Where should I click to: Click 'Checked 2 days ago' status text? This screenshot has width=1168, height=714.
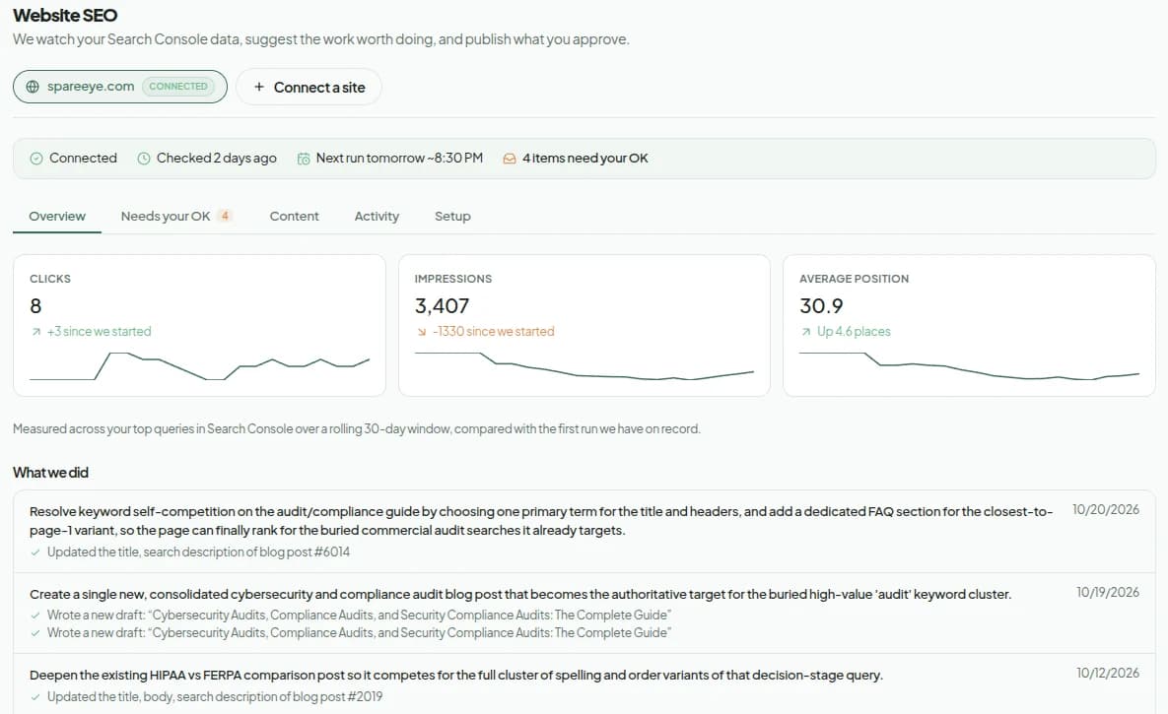(x=216, y=159)
